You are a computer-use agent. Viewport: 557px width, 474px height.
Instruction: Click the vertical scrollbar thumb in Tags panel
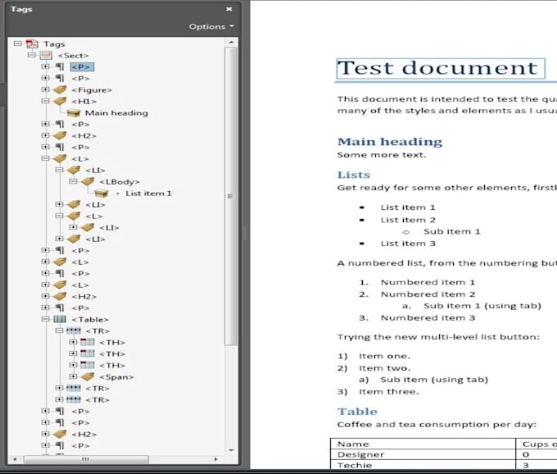point(231,196)
